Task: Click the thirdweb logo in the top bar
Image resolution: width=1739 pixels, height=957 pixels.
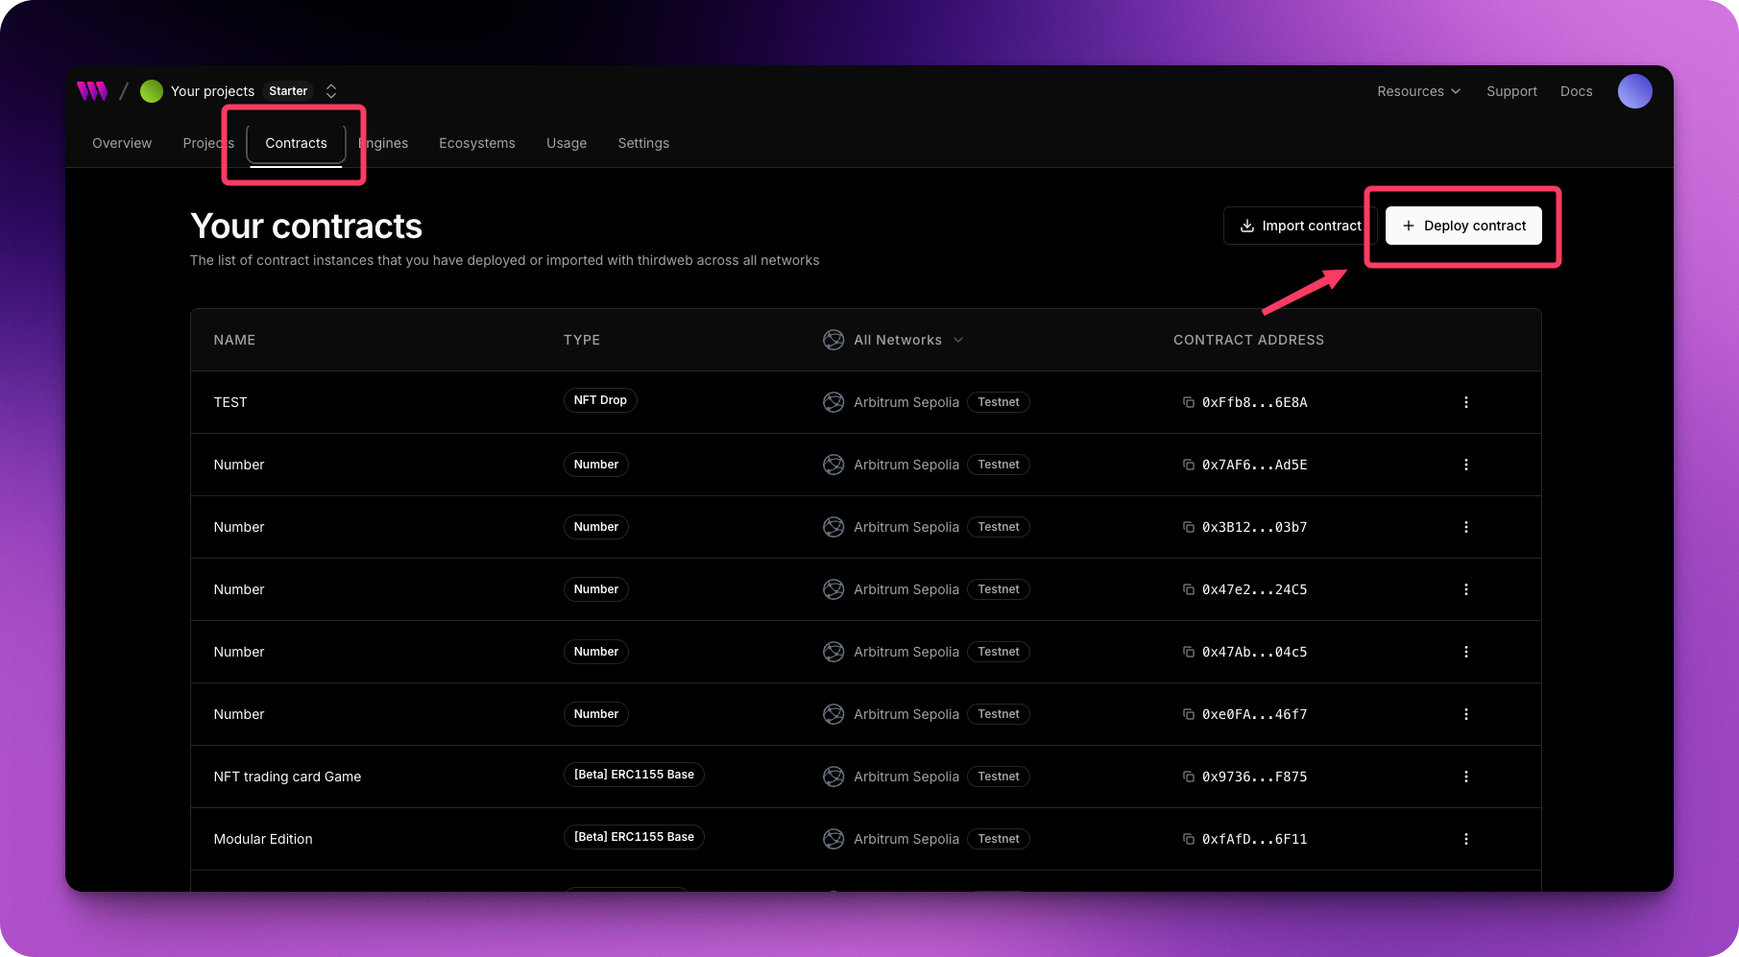Action: pos(91,91)
